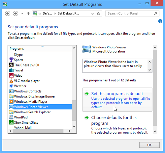
Task: Click the search magnifier icon
Action: [155, 13]
